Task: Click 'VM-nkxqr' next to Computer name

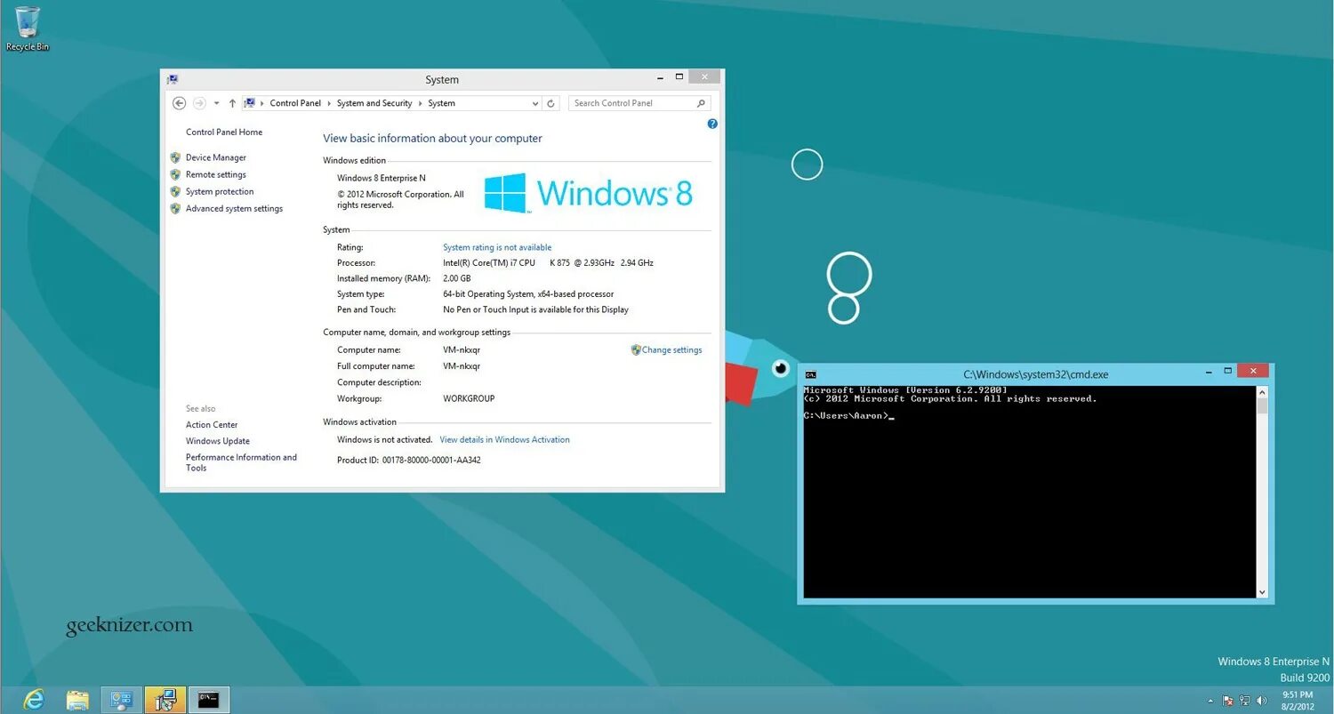Action: (x=462, y=349)
